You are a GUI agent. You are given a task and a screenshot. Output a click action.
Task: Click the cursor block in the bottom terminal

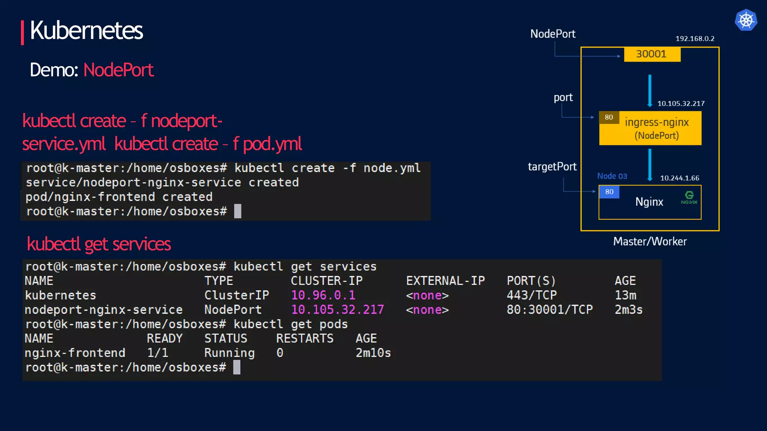click(237, 367)
